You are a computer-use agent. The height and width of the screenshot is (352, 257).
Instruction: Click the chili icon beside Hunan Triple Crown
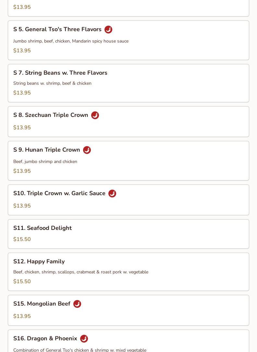coord(87,150)
